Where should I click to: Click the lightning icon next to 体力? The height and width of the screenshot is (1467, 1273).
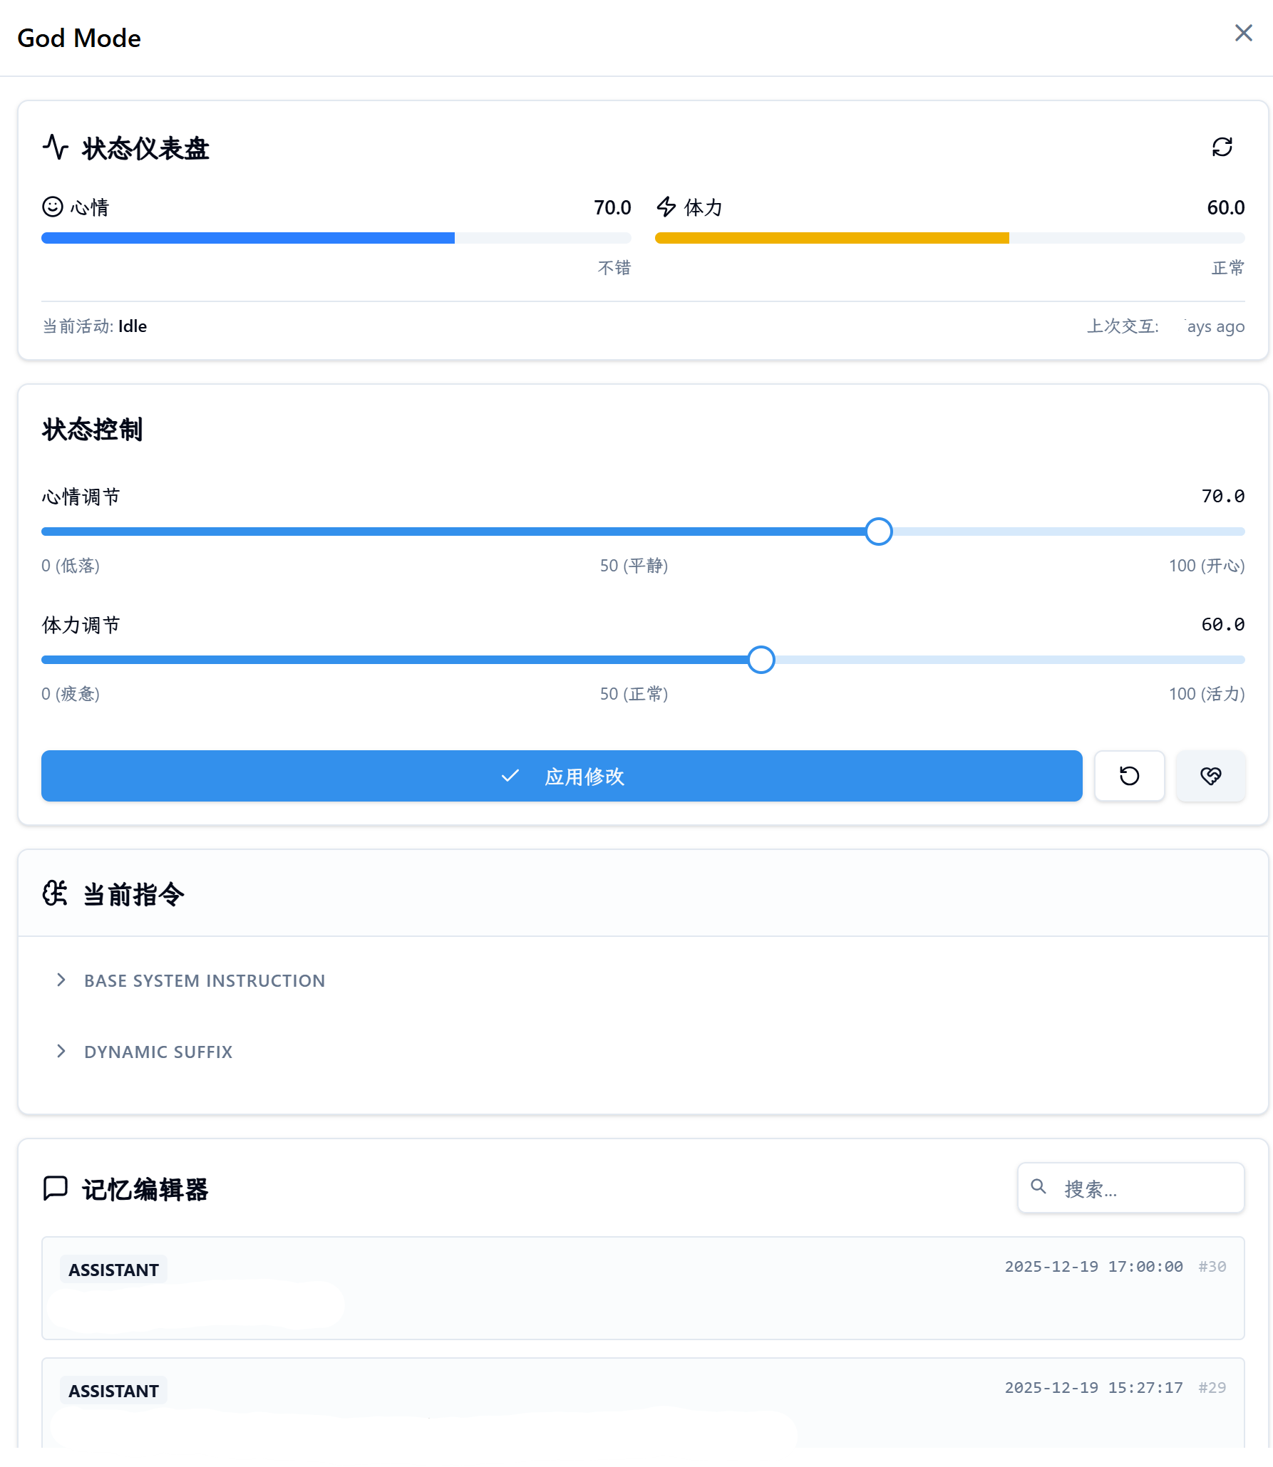[665, 207]
